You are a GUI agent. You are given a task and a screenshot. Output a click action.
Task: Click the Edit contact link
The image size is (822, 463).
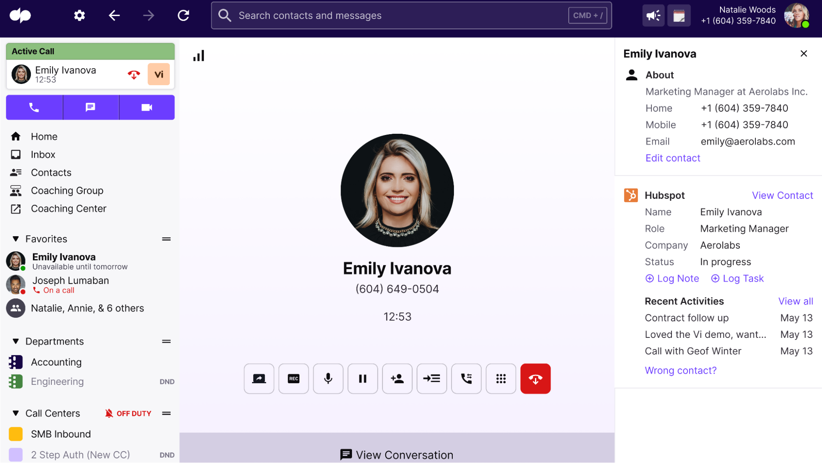[x=672, y=158]
